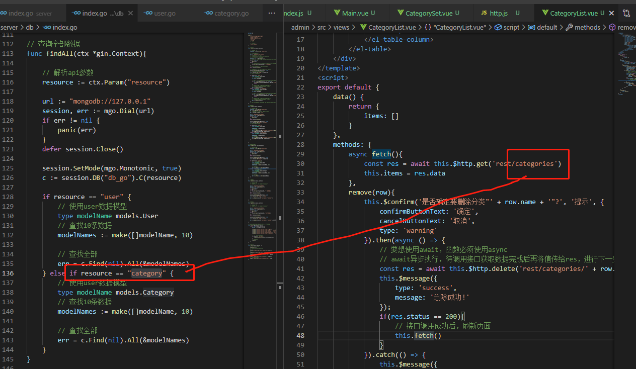Click "models.User" on line 130
Image resolution: width=636 pixels, height=369 pixels.
pyautogui.click(x=137, y=216)
